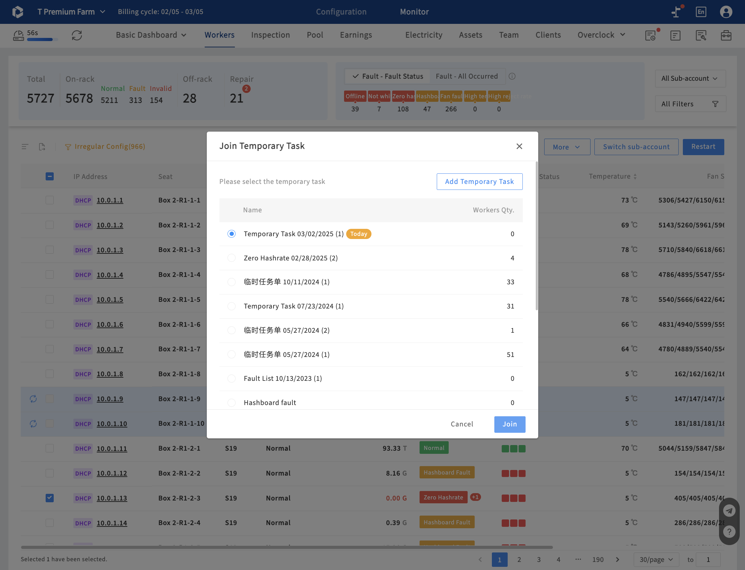The image size is (745, 570).
Task: Expand the Basic Dashboard dropdown
Action: click(x=151, y=35)
